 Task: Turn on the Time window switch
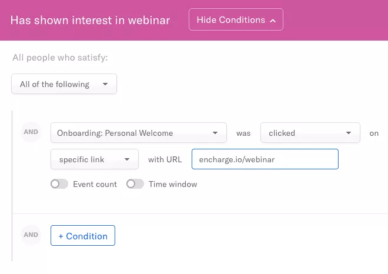coord(135,184)
